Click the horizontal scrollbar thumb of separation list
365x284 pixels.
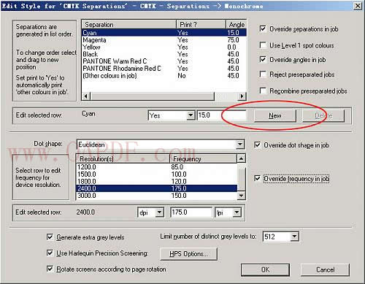click(x=153, y=96)
